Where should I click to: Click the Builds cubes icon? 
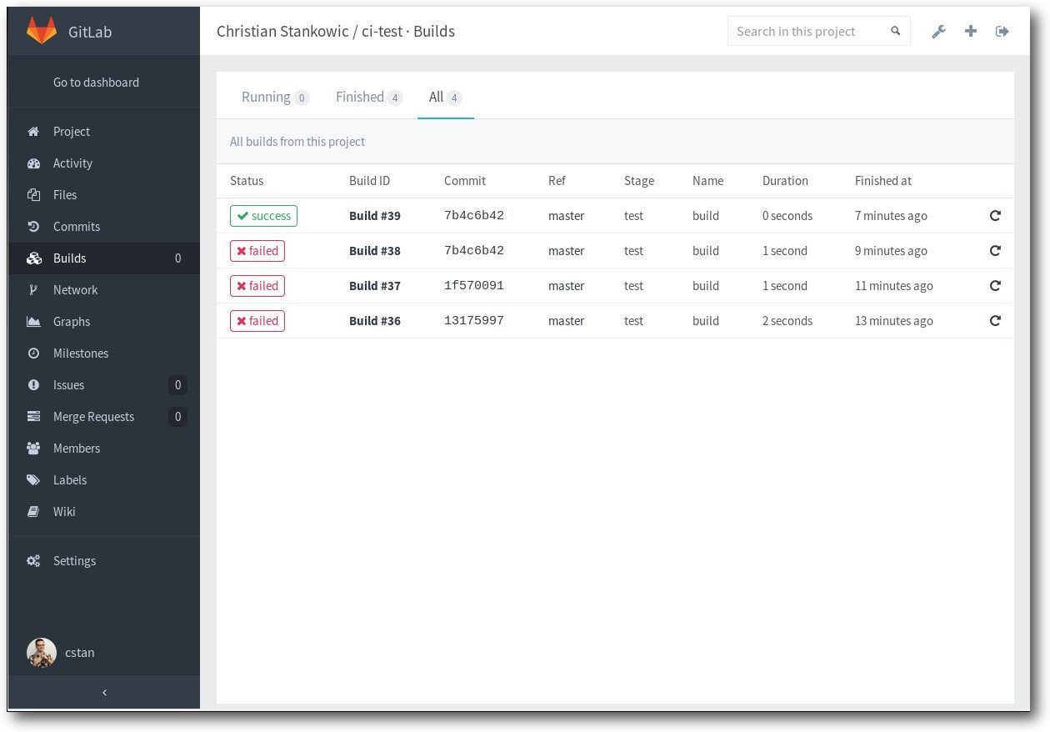33,258
